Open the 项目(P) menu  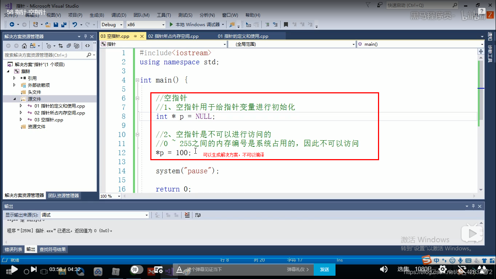pyautogui.click(x=75, y=15)
